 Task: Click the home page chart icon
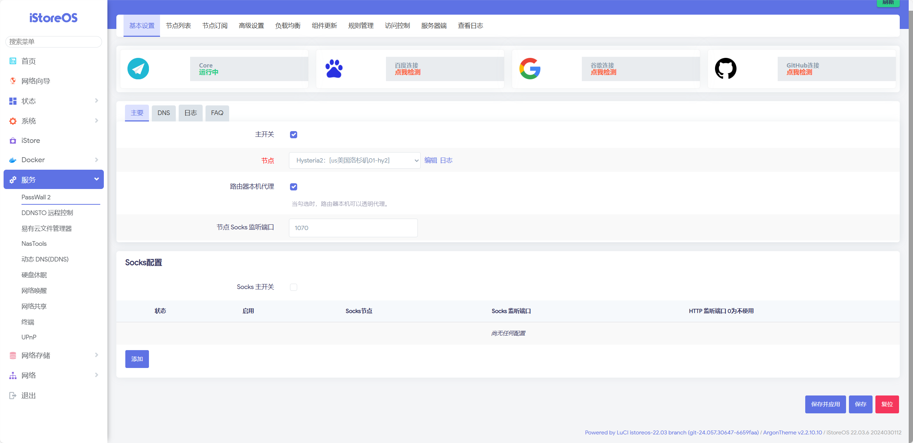[x=13, y=61]
